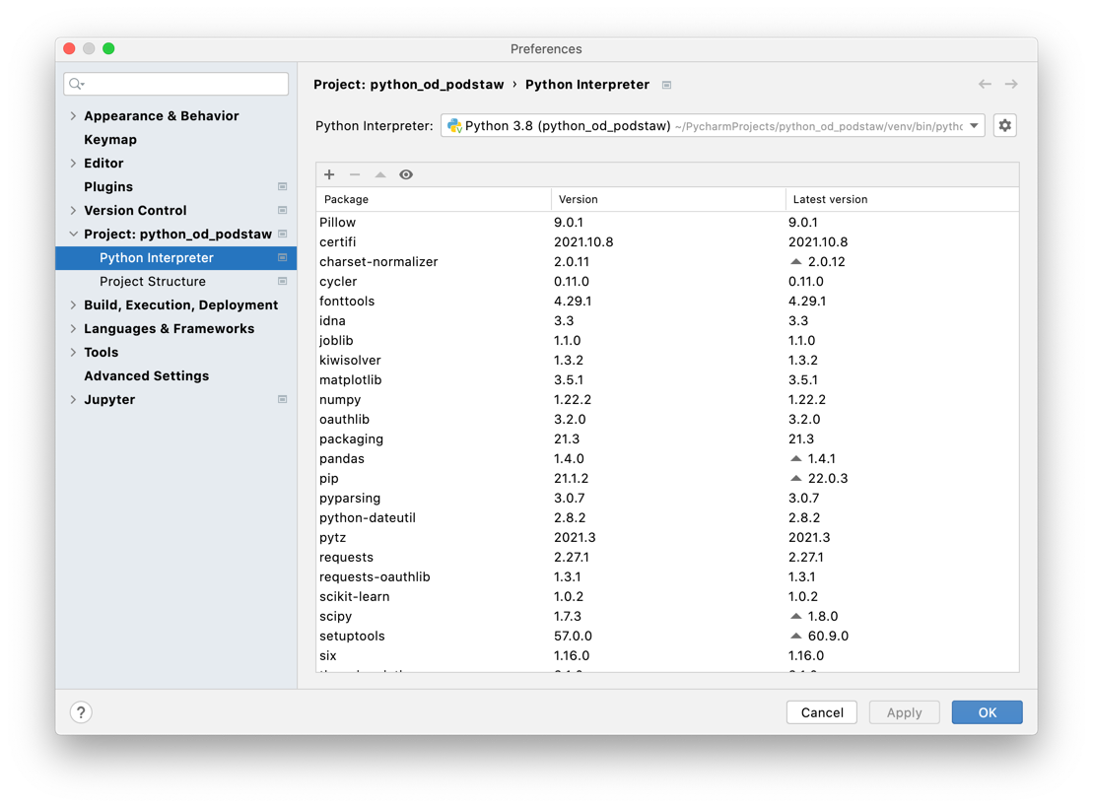This screenshot has width=1093, height=808.
Task: Click the plus icon to install package
Action: click(x=329, y=174)
